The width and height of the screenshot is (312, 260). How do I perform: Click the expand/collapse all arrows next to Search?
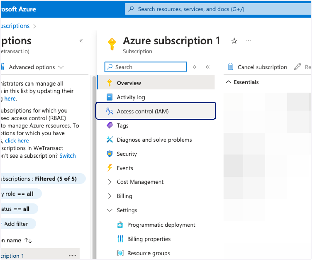(194, 67)
